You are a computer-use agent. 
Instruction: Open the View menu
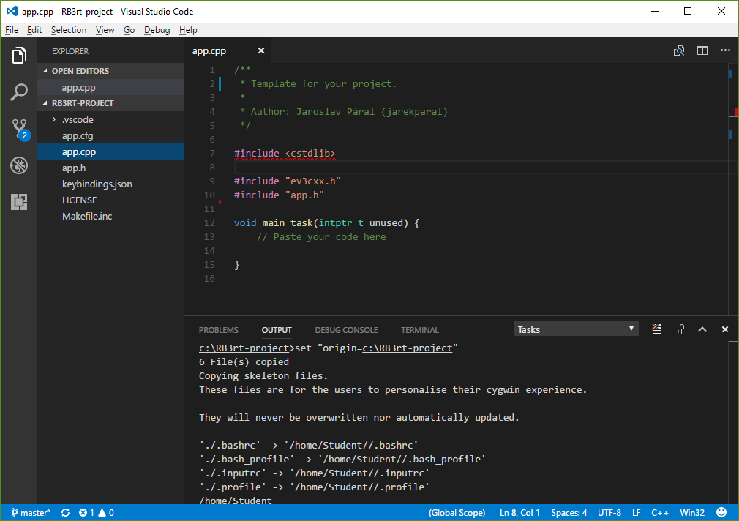coord(105,30)
